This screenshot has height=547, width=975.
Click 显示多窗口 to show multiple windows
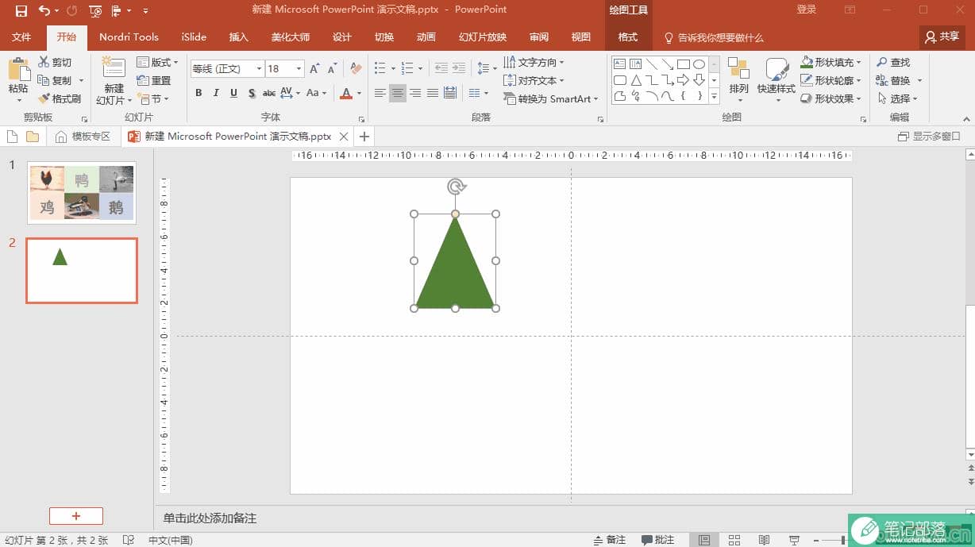point(929,137)
